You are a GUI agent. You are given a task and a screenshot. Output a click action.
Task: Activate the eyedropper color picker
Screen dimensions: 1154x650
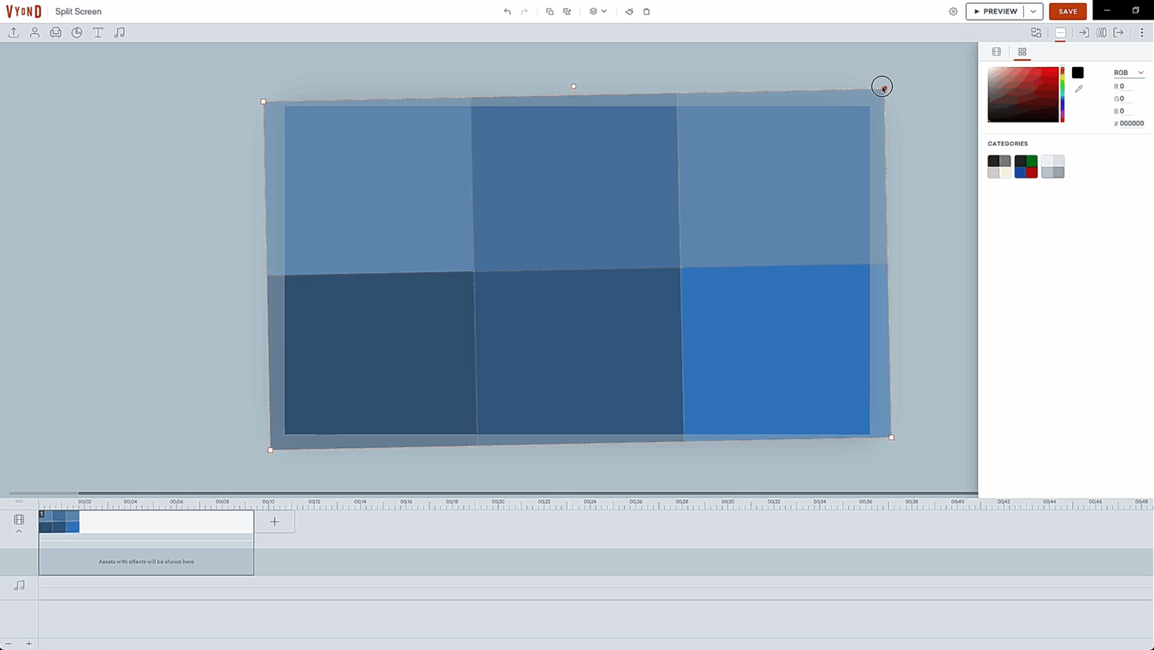point(1080,89)
